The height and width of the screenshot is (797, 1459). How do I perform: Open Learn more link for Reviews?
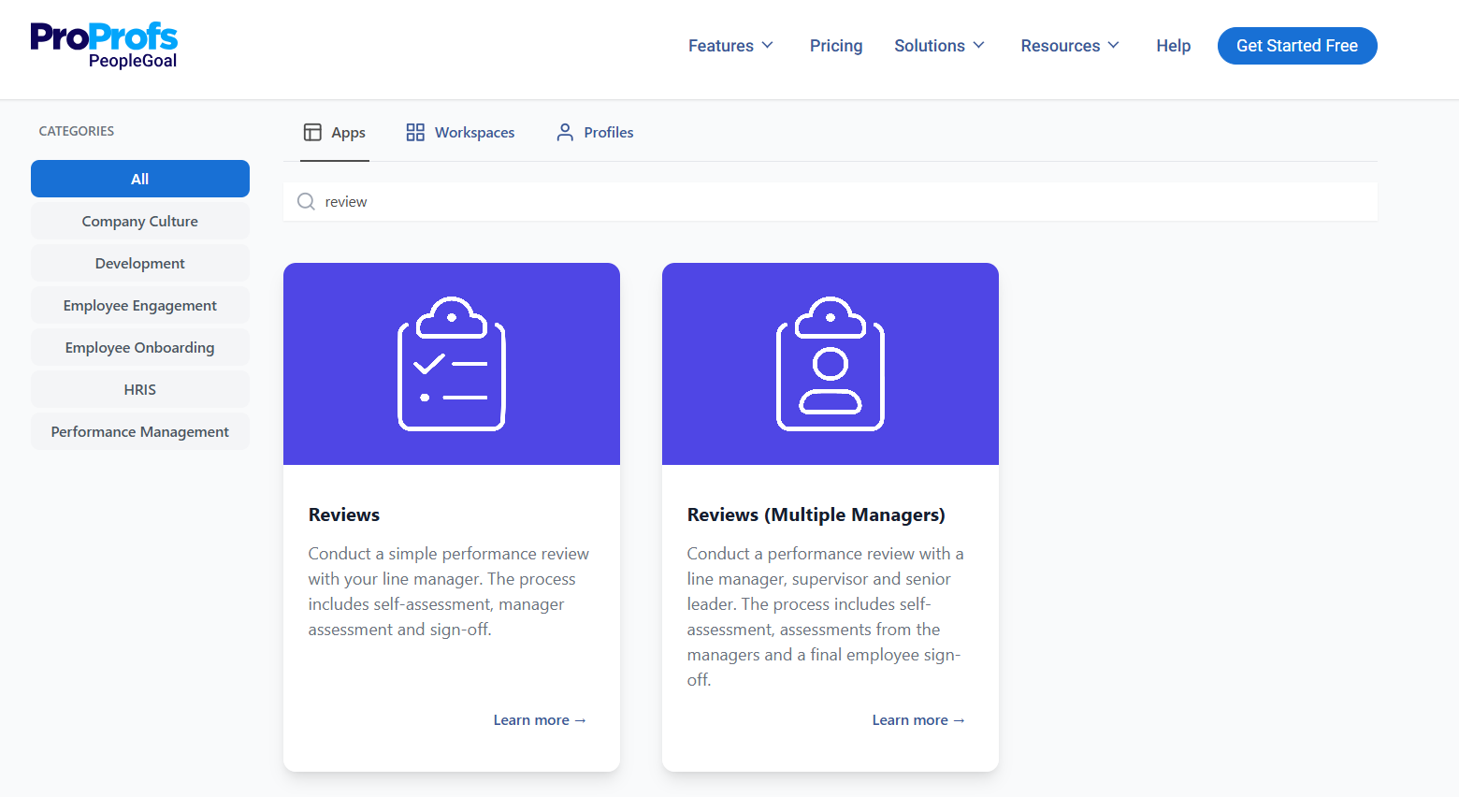(540, 719)
